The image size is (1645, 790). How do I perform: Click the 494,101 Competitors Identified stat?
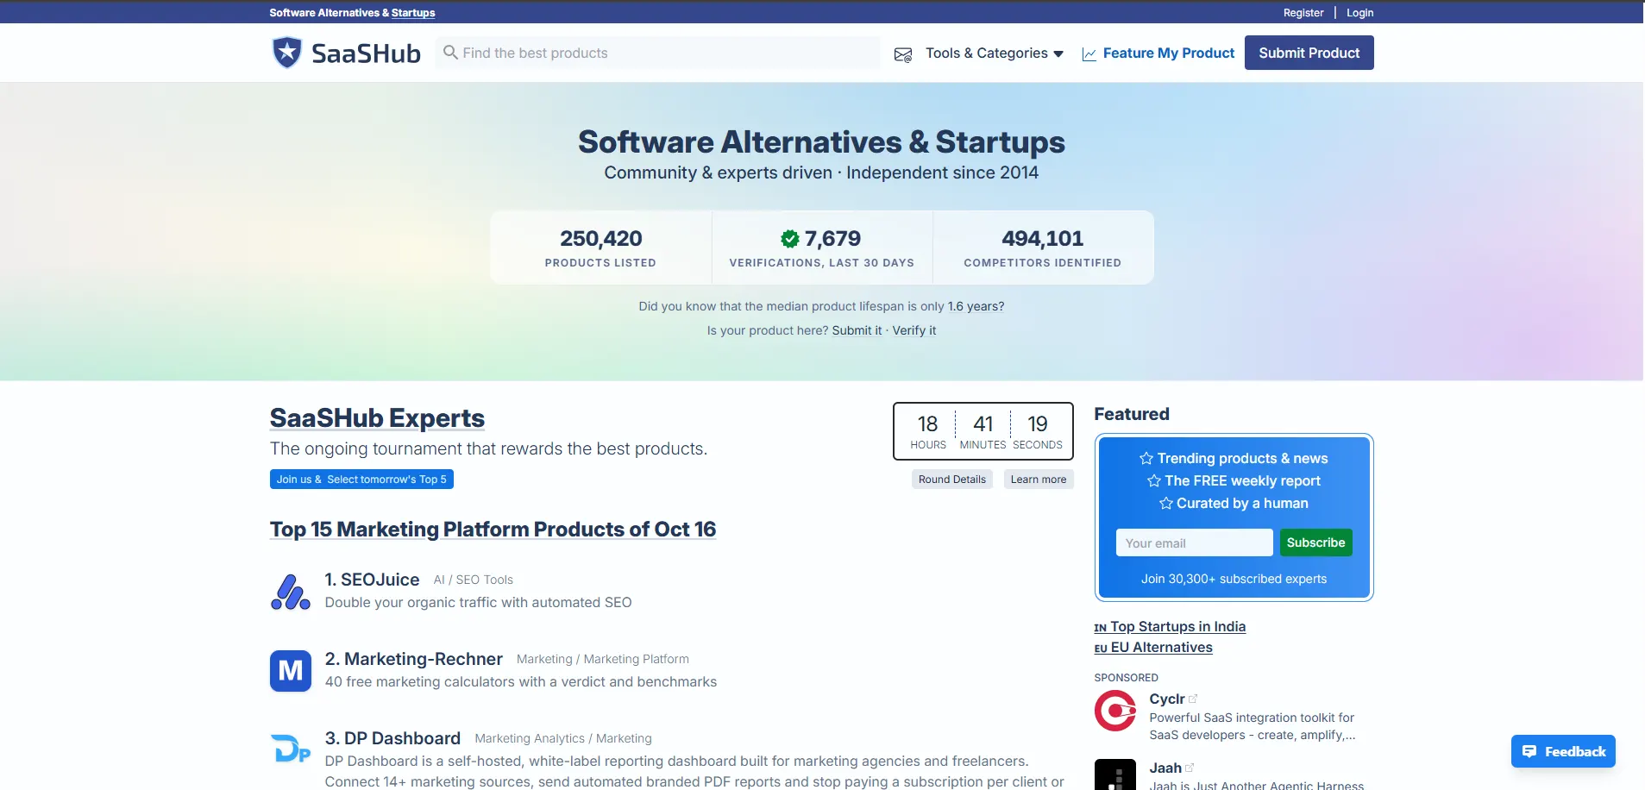(1042, 248)
